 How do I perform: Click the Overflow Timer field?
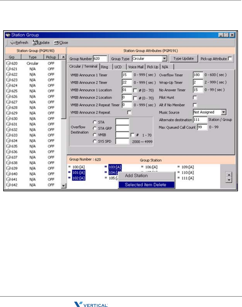coord(198,75)
